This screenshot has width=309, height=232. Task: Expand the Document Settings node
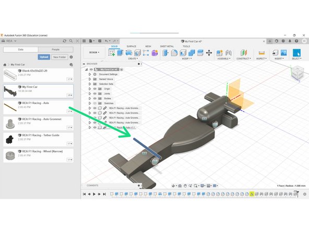coord(90,74)
